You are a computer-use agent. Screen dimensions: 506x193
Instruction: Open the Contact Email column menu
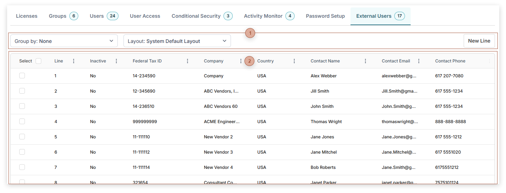pos(419,61)
